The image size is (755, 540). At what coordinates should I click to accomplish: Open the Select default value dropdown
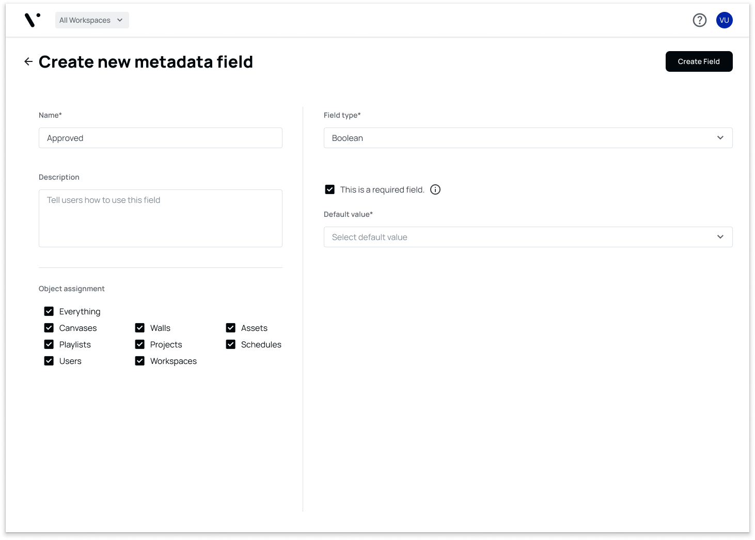pos(528,237)
